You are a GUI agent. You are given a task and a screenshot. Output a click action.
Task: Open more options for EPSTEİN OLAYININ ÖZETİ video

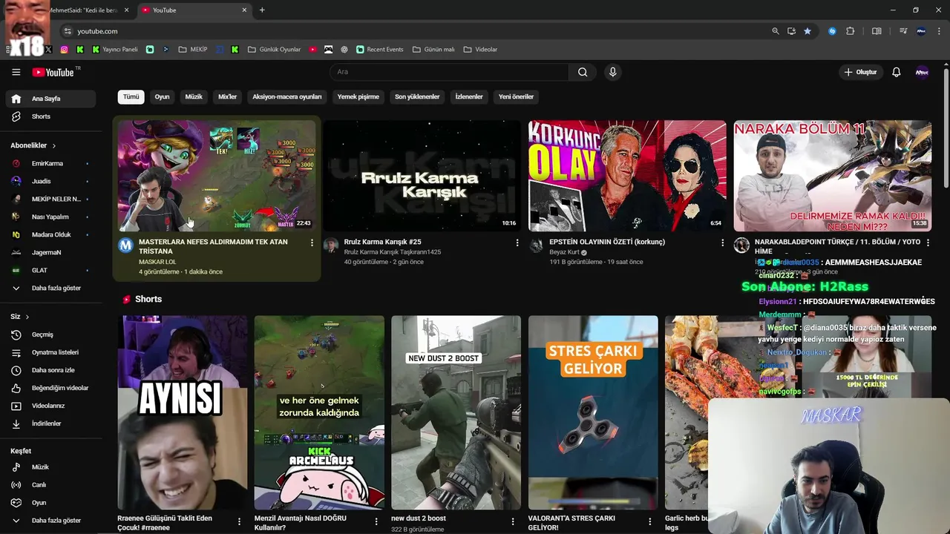pyautogui.click(x=723, y=243)
